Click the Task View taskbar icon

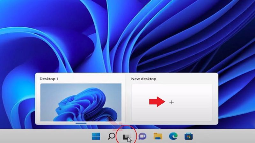(127, 137)
